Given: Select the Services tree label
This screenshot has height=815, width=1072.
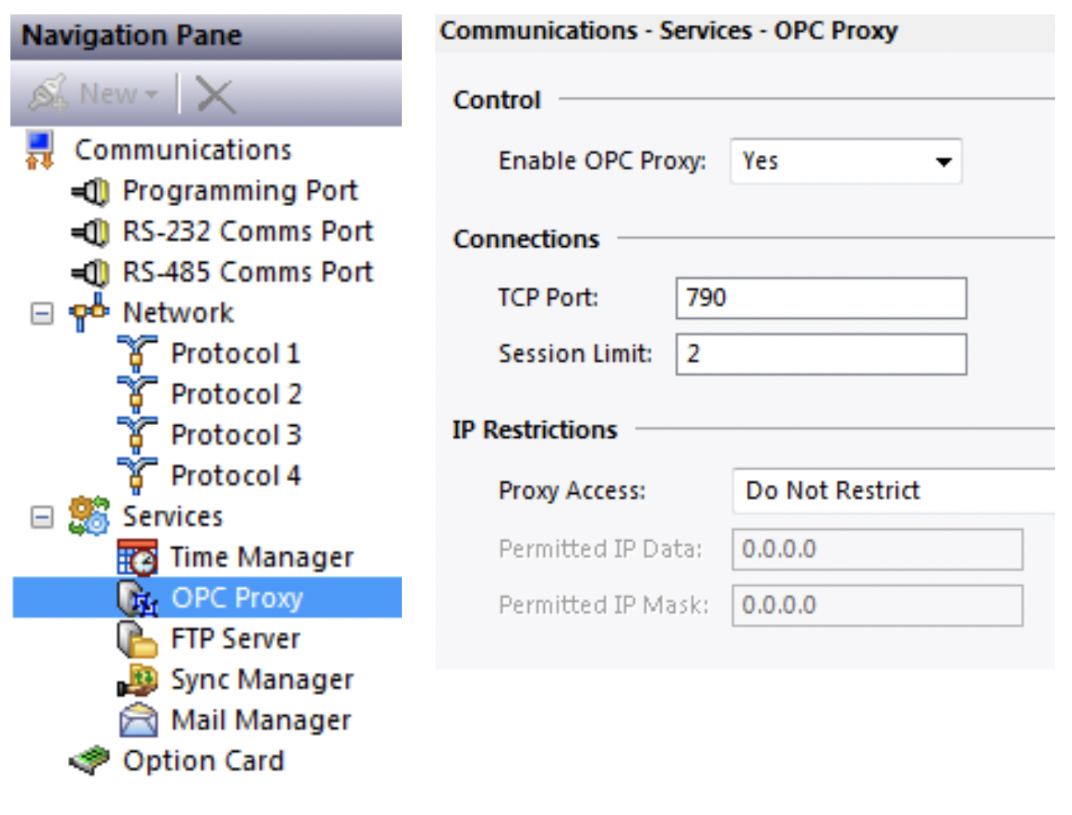Looking at the screenshot, I should pos(173,517).
